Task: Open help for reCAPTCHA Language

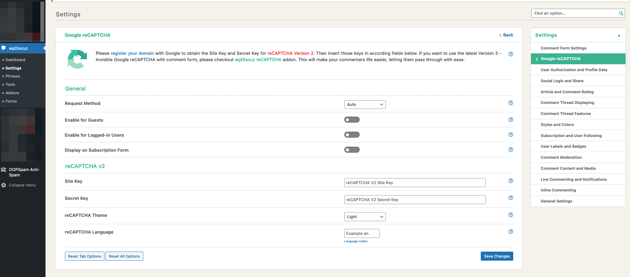Action: [x=511, y=232]
